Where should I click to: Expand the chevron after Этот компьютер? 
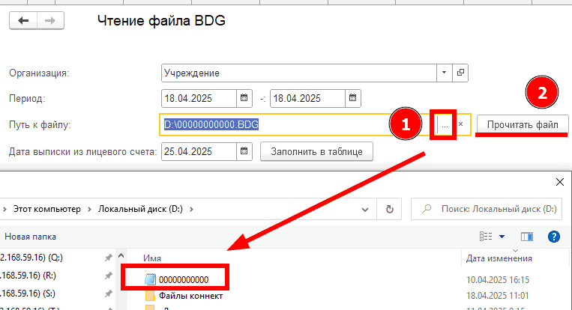point(89,210)
